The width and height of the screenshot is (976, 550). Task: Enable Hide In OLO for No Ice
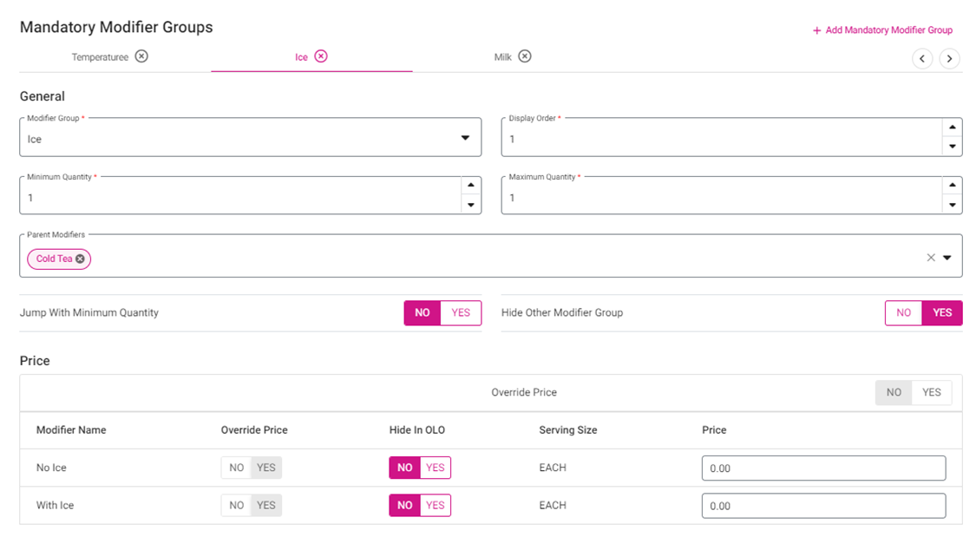coord(436,468)
